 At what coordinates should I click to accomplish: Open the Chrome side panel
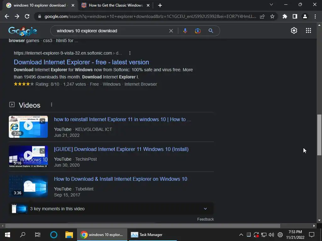point(295,16)
